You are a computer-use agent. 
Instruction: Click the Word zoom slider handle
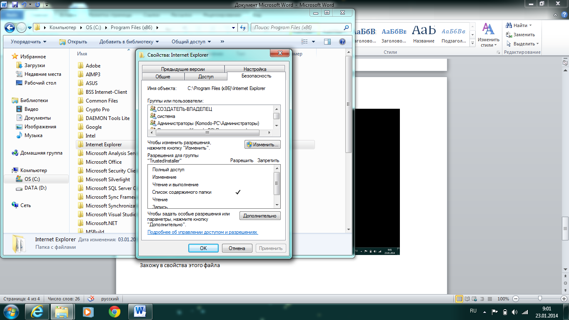click(x=540, y=299)
